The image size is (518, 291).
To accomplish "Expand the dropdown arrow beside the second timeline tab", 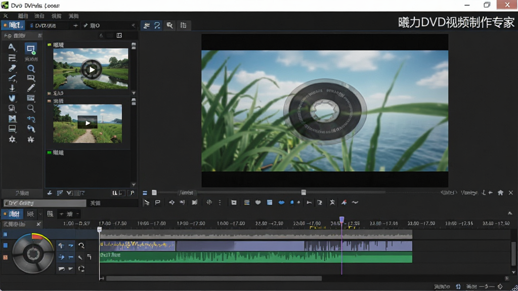I will click(40, 214).
